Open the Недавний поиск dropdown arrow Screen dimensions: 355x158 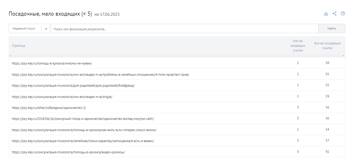pos(46,29)
